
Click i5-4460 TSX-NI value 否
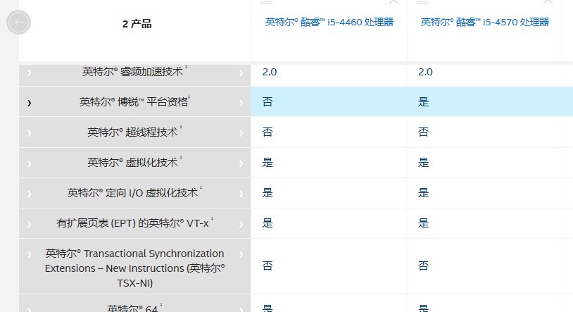coord(267,266)
